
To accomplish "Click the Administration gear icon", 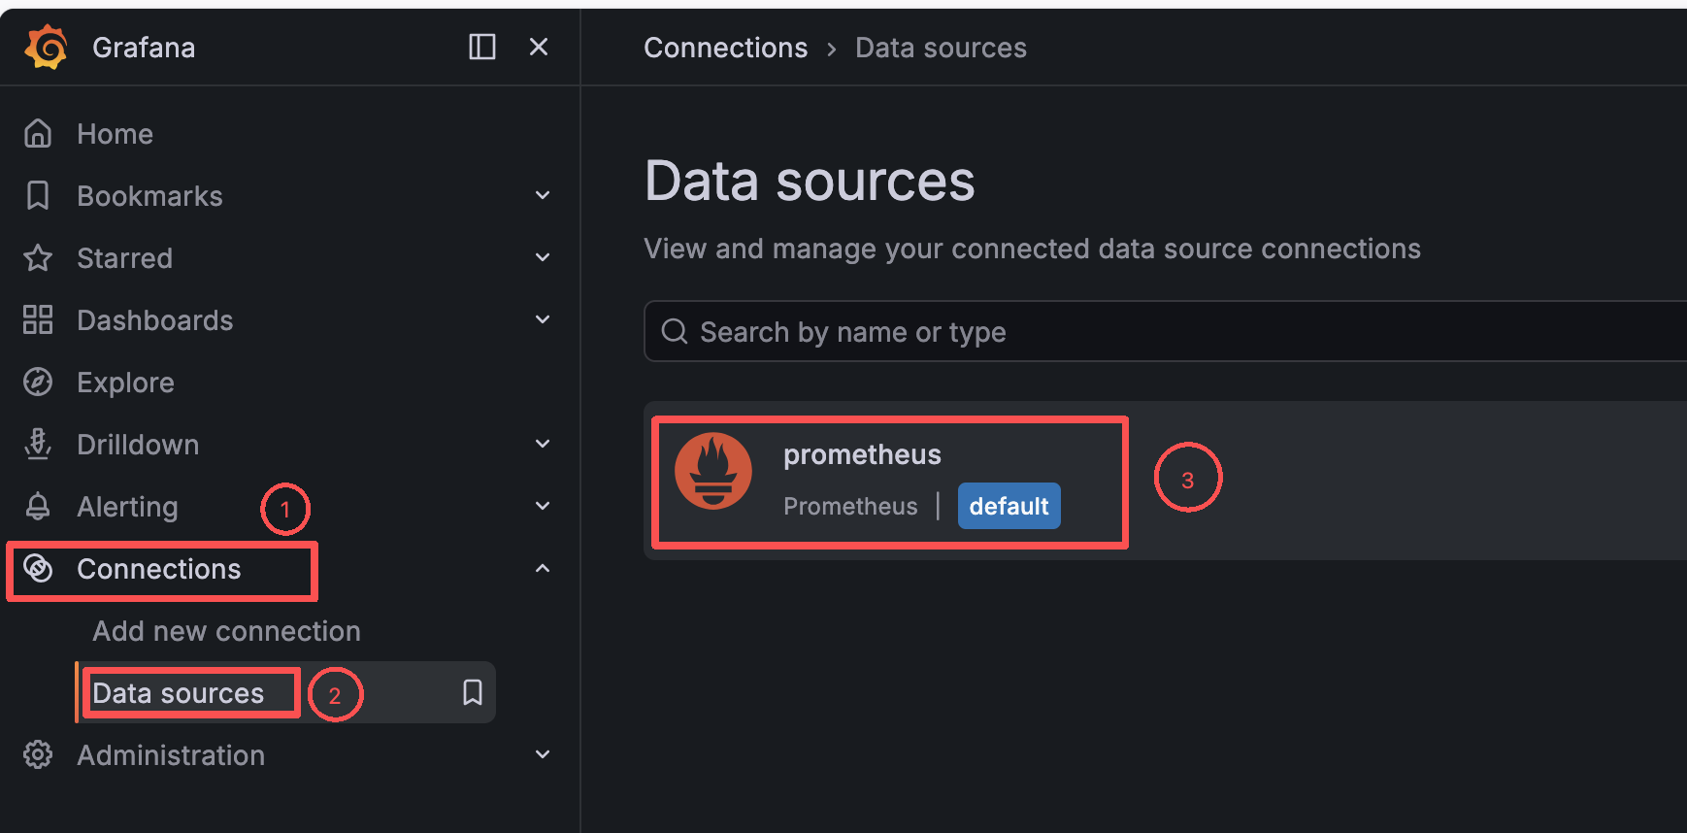I will 38,754.
